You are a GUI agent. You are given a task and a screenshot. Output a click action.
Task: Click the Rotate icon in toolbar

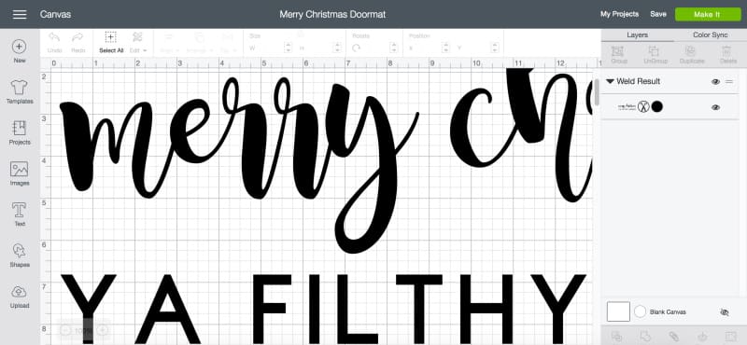tap(357, 48)
